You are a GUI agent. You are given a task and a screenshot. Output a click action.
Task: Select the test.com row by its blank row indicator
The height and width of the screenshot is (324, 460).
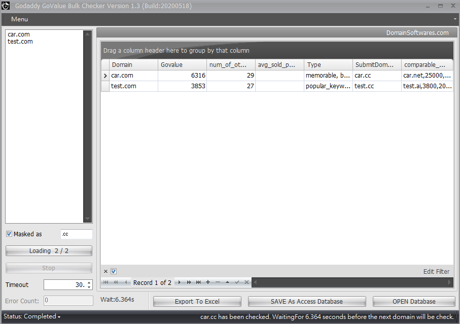[105, 86]
